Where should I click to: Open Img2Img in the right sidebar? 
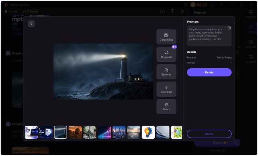[250, 14]
